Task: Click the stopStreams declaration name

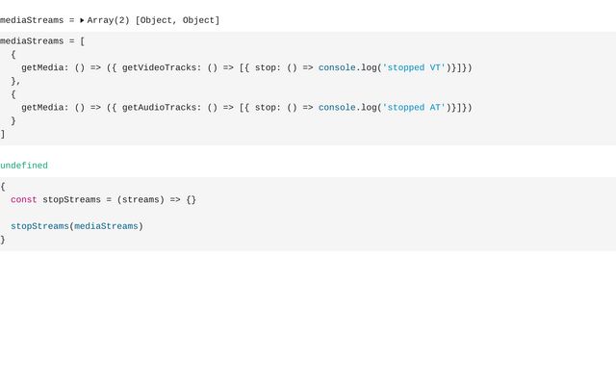Action: click(x=71, y=200)
